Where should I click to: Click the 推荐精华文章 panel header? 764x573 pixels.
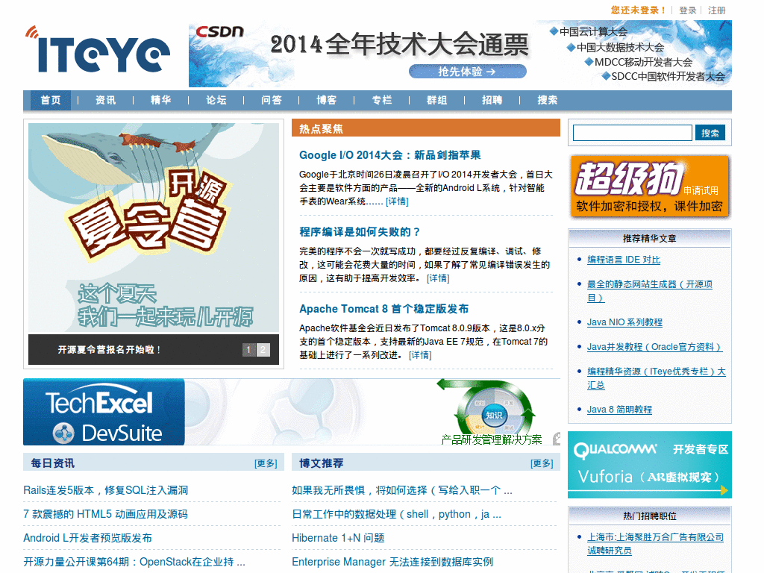650,238
